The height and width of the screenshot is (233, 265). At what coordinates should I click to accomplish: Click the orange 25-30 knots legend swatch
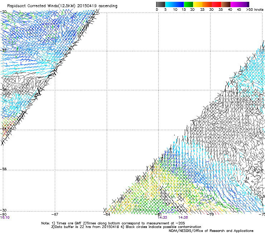coord(207,4)
